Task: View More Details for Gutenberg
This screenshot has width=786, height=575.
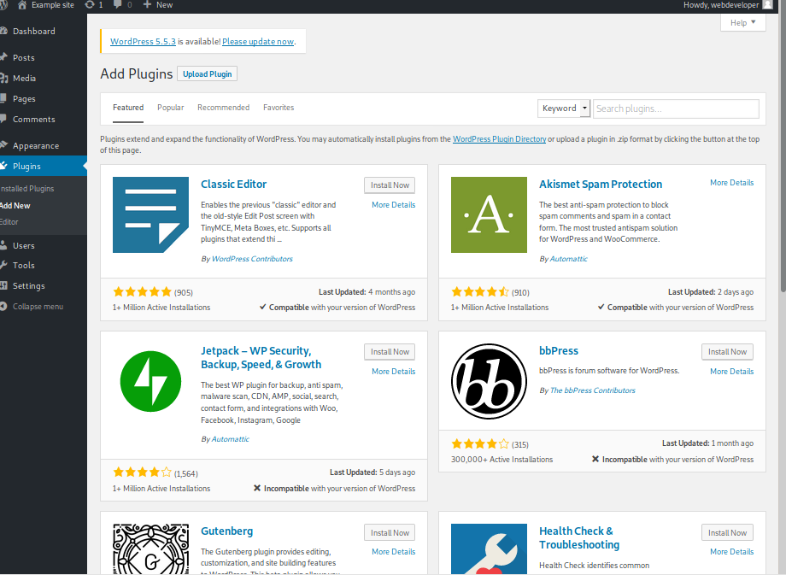Action: [x=394, y=551]
